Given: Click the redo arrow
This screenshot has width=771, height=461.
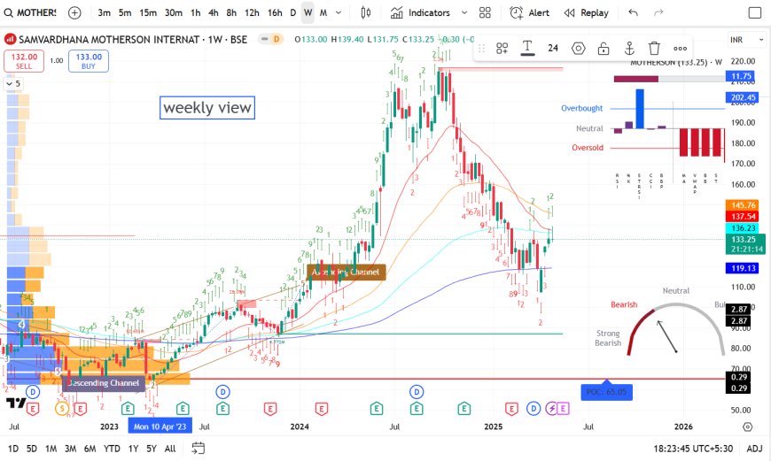Looking at the screenshot, I should [x=658, y=12].
